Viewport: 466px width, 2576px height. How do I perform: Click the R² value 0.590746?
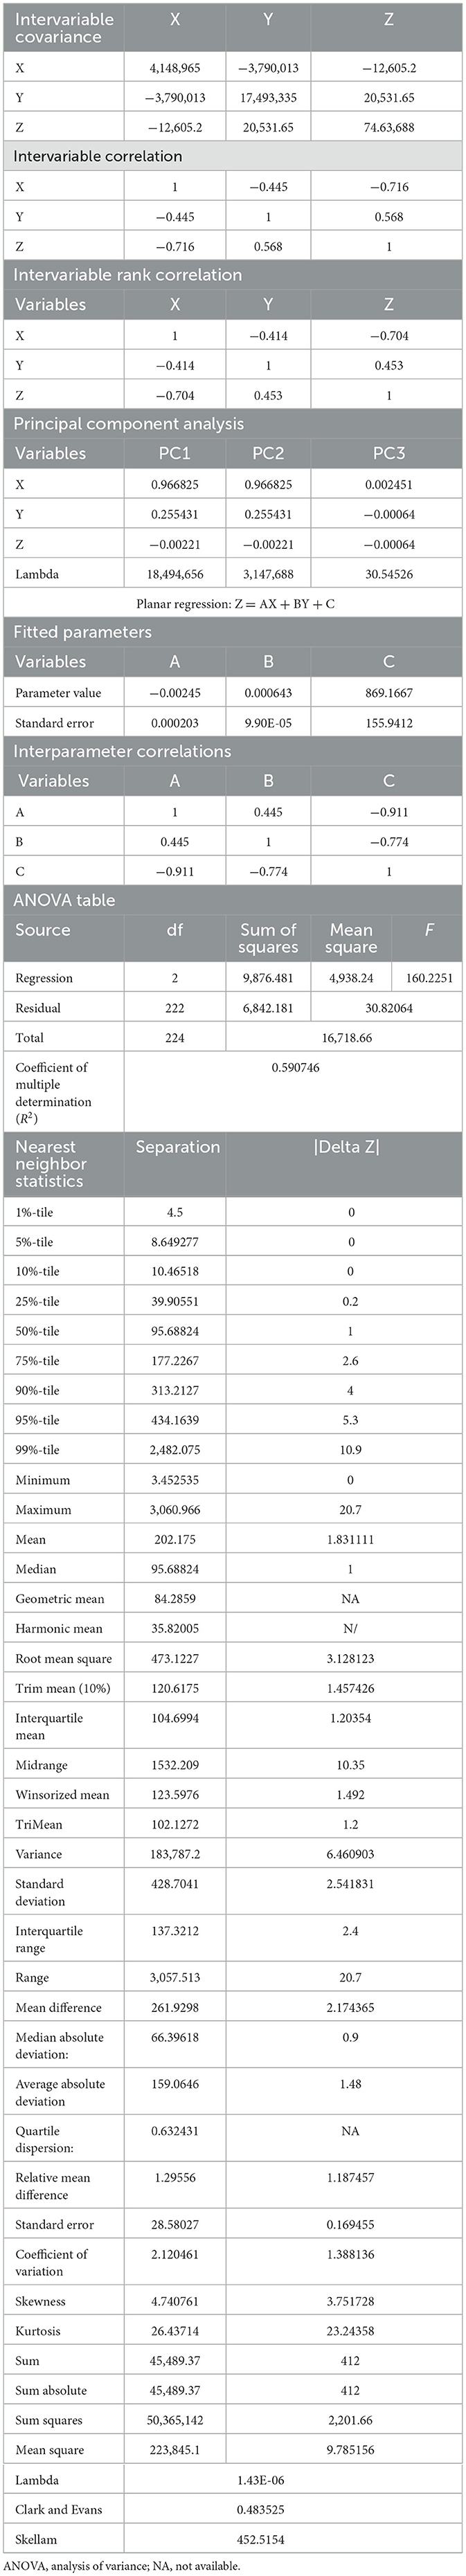[x=295, y=1068]
